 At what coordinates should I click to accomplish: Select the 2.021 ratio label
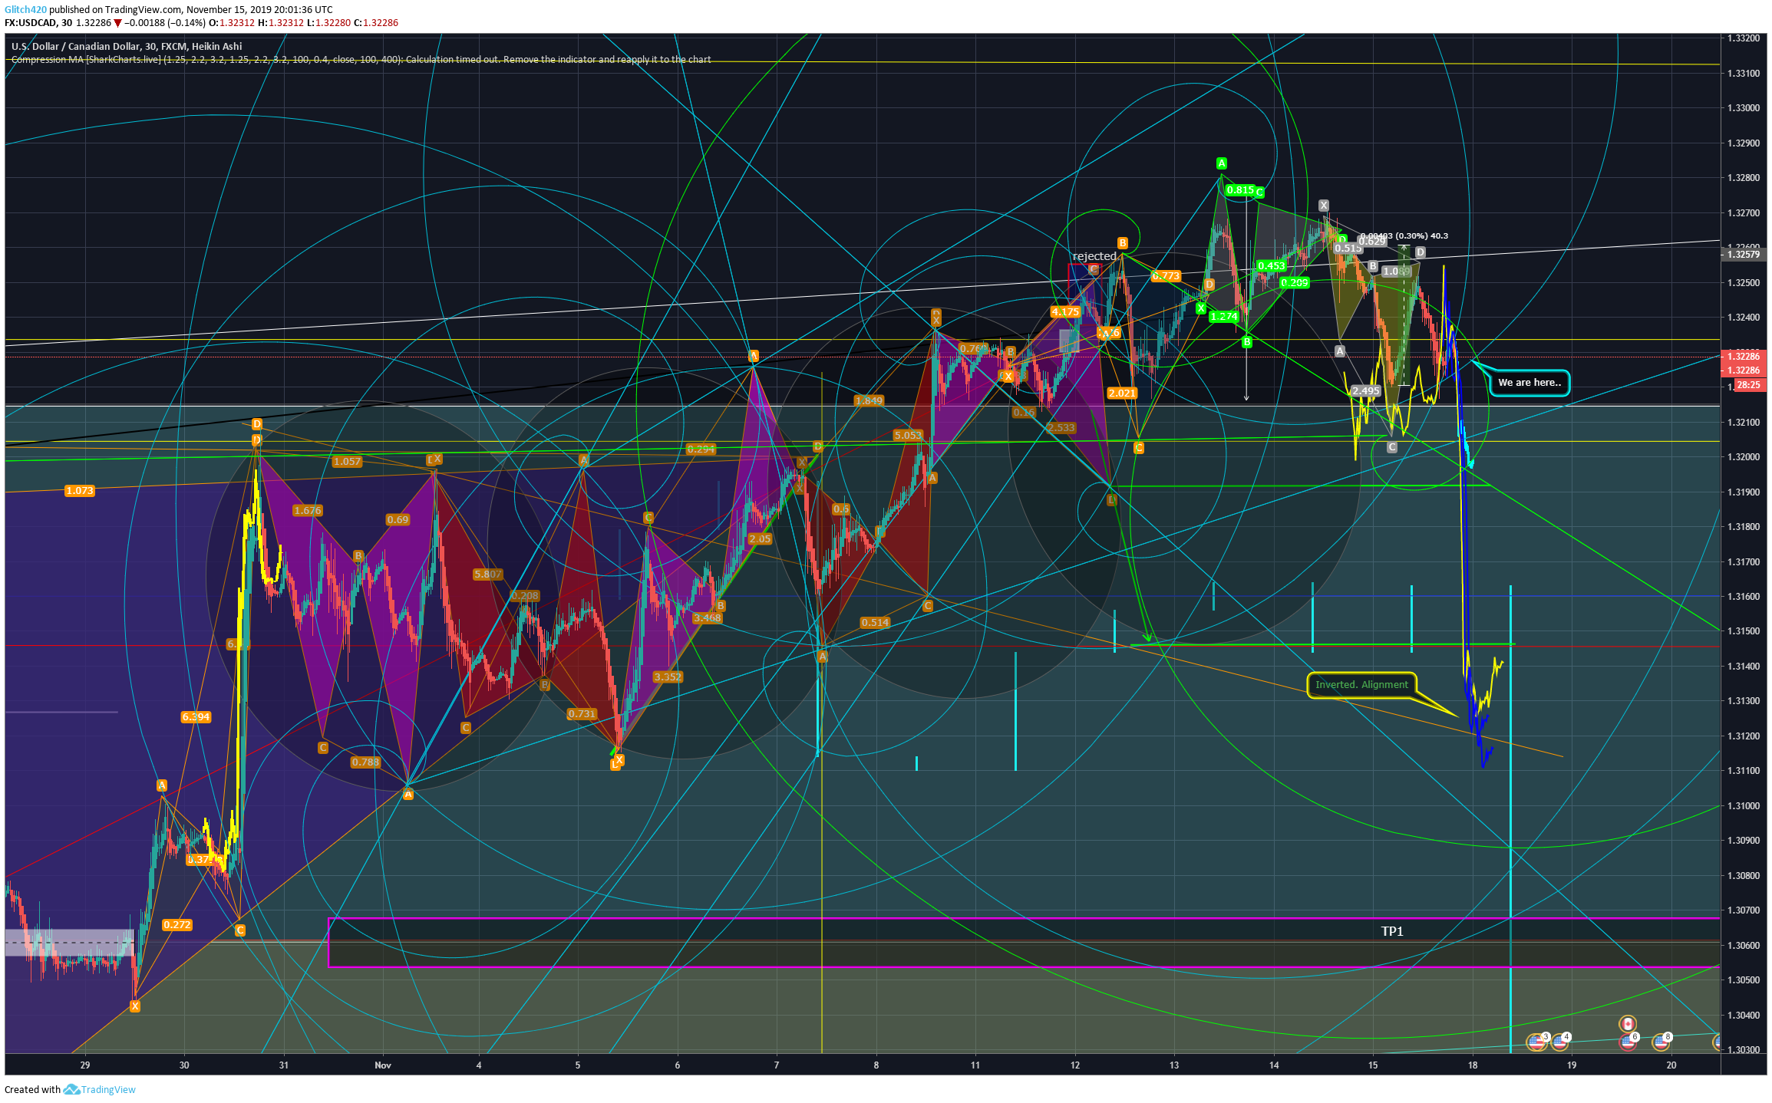(x=1122, y=393)
